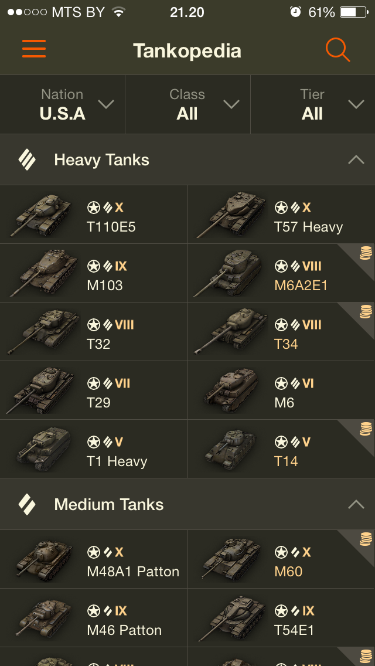Collapse the Medium Tanks section
Image resolution: width=375 pixels, height=666 pixels.
[356, 504]
